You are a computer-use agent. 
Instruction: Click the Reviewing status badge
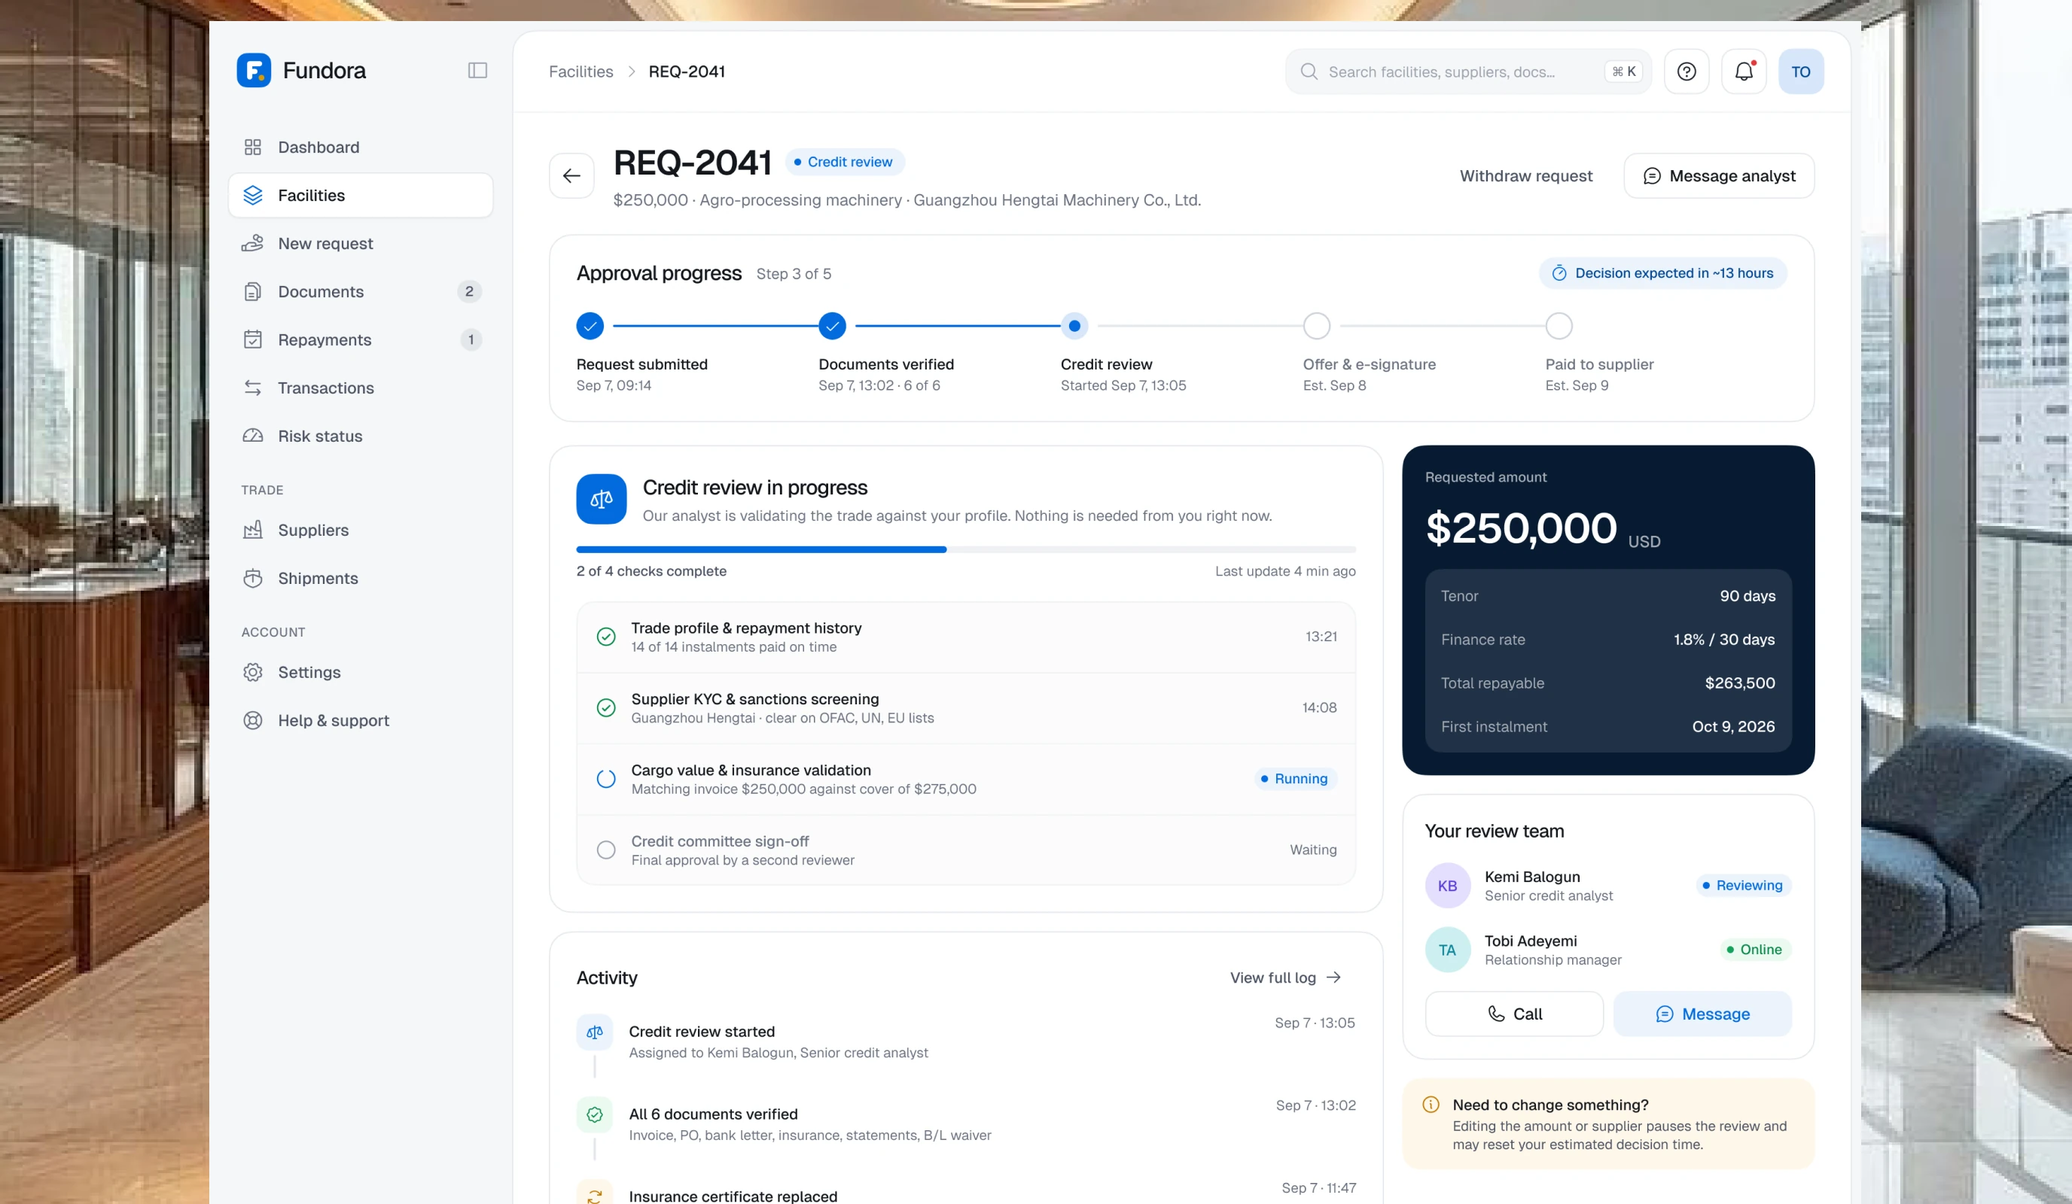coord(1742,886)
